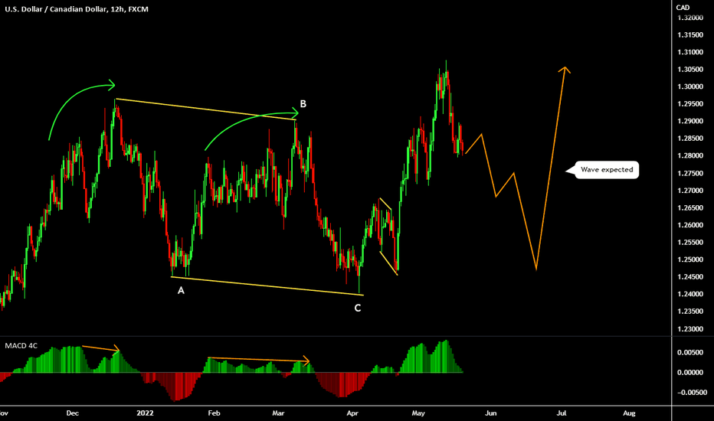Click price level 1.28000

tap(689, 155)
